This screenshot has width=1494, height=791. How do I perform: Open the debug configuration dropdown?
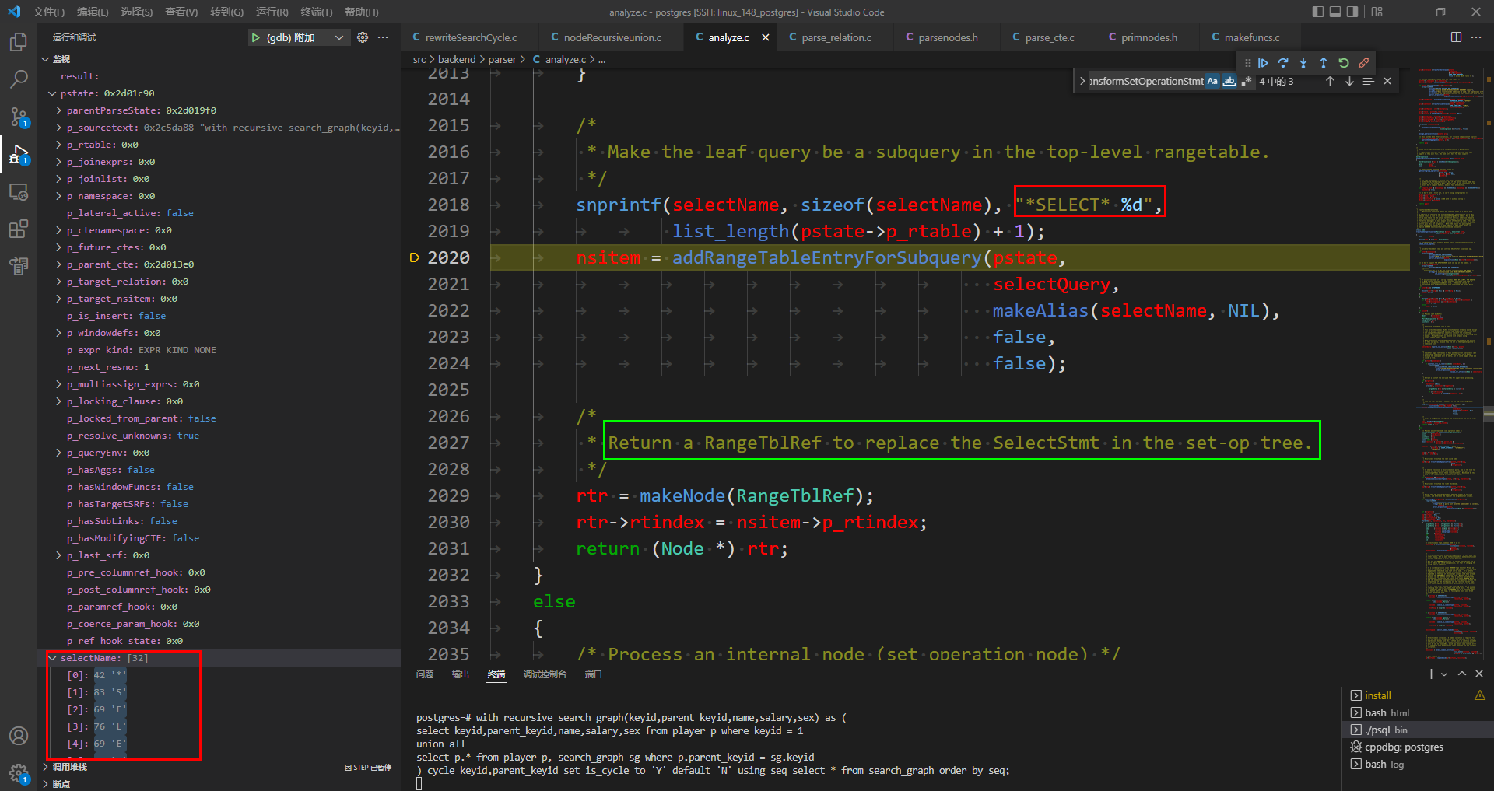(339, 37)
